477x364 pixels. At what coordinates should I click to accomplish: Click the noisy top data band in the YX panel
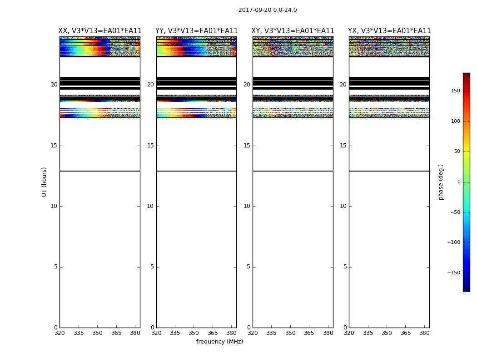click(389, 46)
